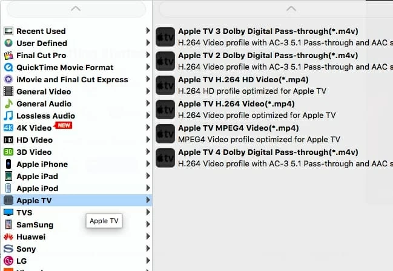Choose Apple TV H.264 HD Video profile
Image resolution: width=393 pixels, height=271 pixels.
pos(243,80)
